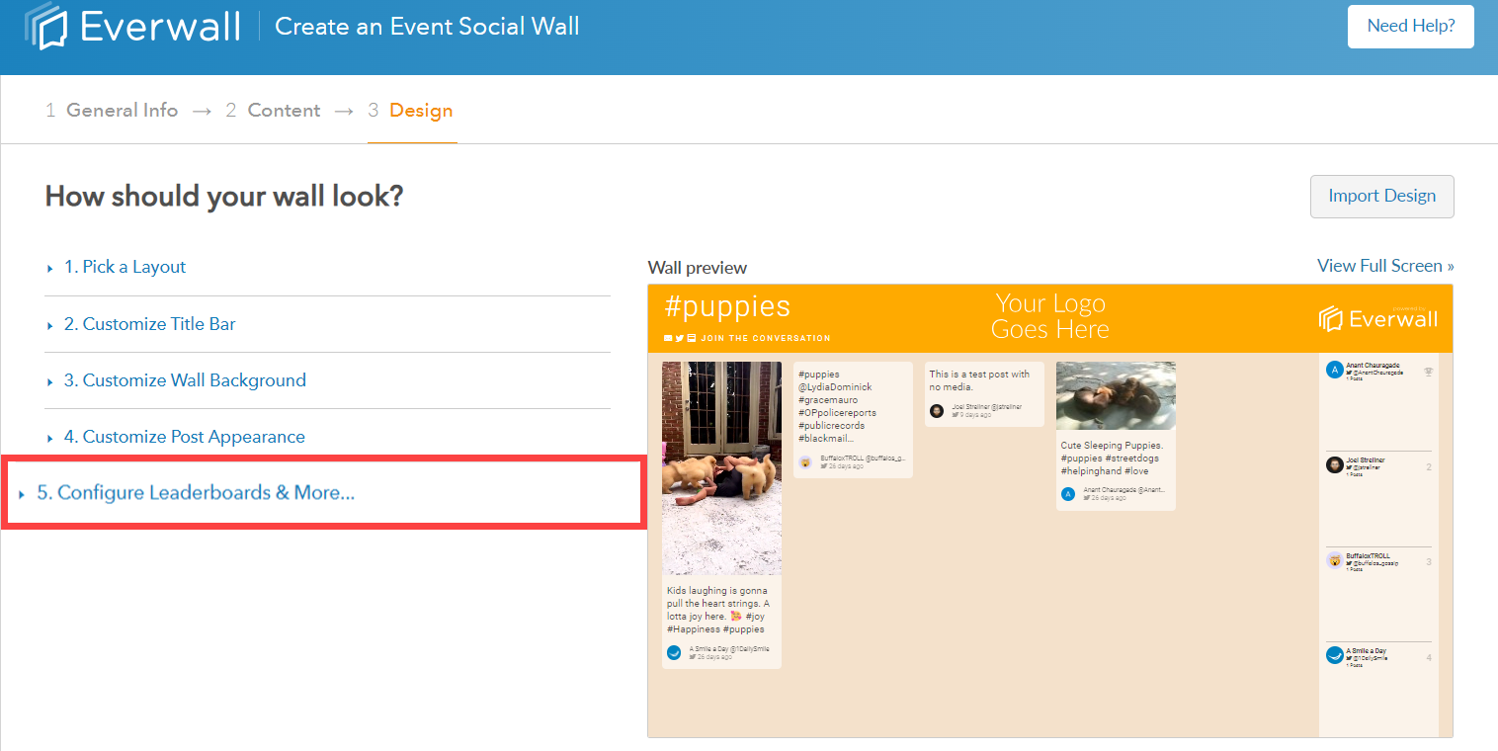Click the Need Help? button
Image resolution: width=1498 pixels, height=751 pixels.
(1410, 26)
